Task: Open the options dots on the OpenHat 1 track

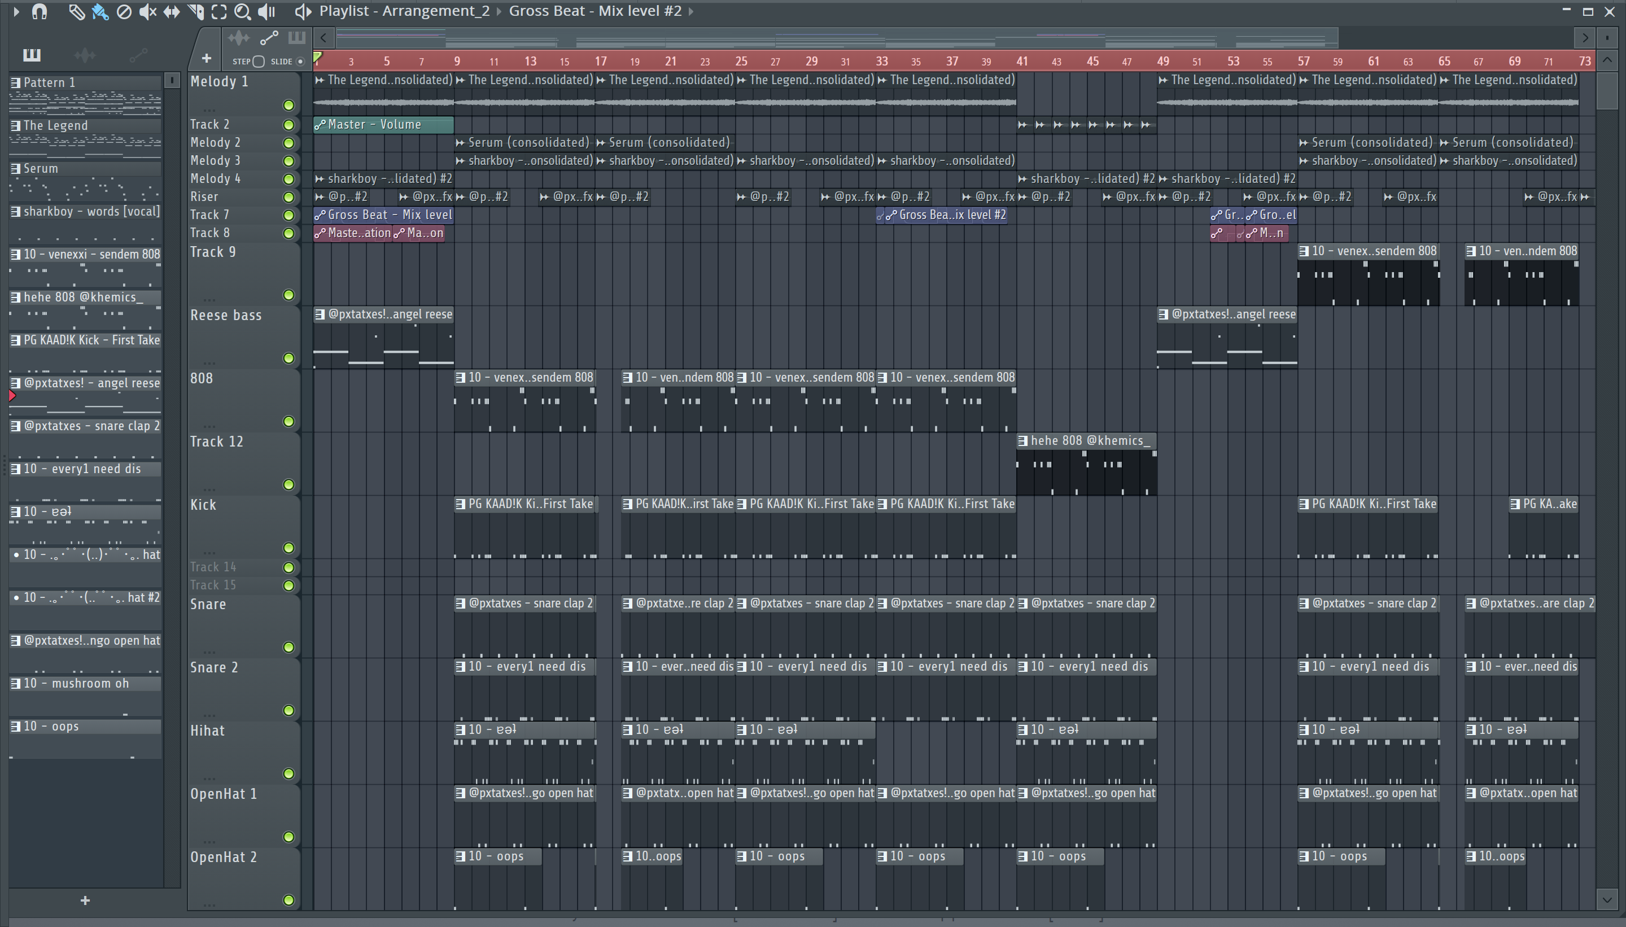Action: pyautogui.click(x=209, y=841)
